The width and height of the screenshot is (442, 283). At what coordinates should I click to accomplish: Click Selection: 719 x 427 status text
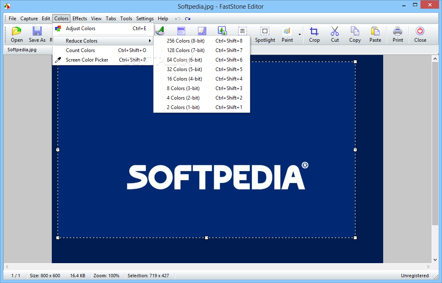click(x=148, y=276)
